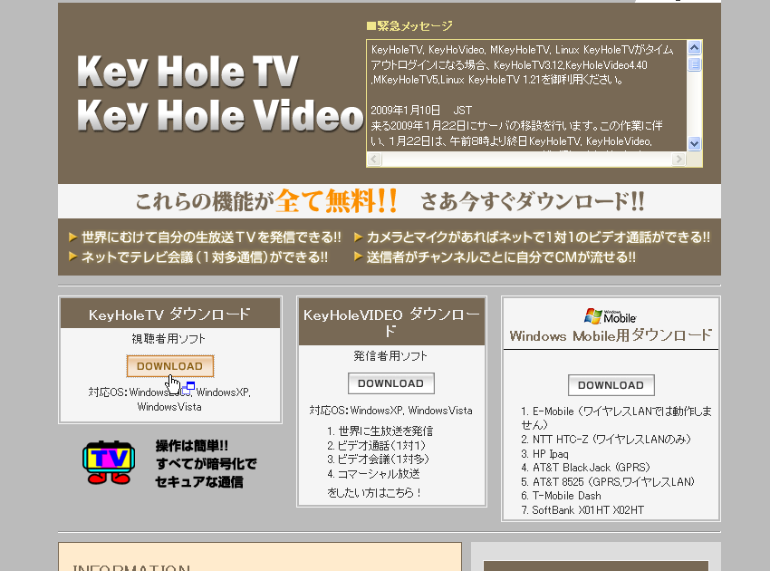The height and width of the screenshot is (571, 770).
Task: Click left arrow of horizontal message scrollbar
Action: [x=374, y=159]
